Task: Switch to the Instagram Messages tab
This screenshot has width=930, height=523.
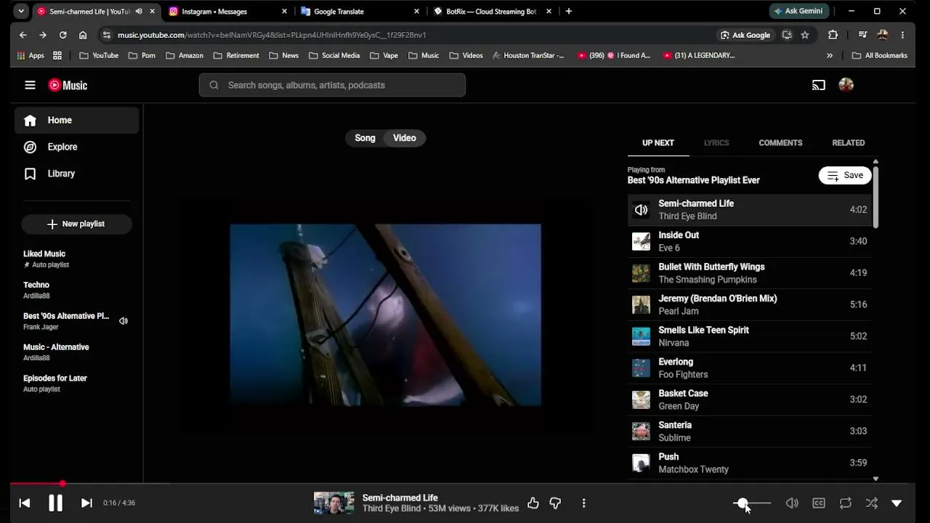Action: point(227,12)
